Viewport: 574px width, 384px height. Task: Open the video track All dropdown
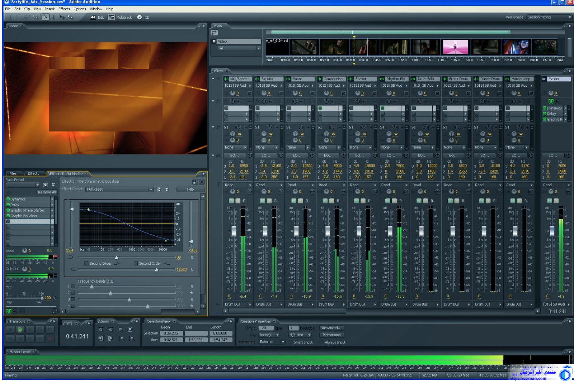pos(258,48)
